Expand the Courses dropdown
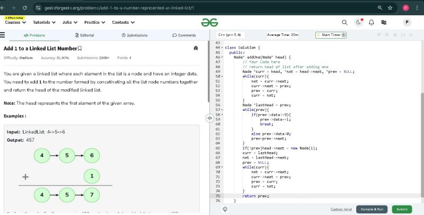This screenshot has height=215, width=424. pyautogui.click(x=16, y=22)
